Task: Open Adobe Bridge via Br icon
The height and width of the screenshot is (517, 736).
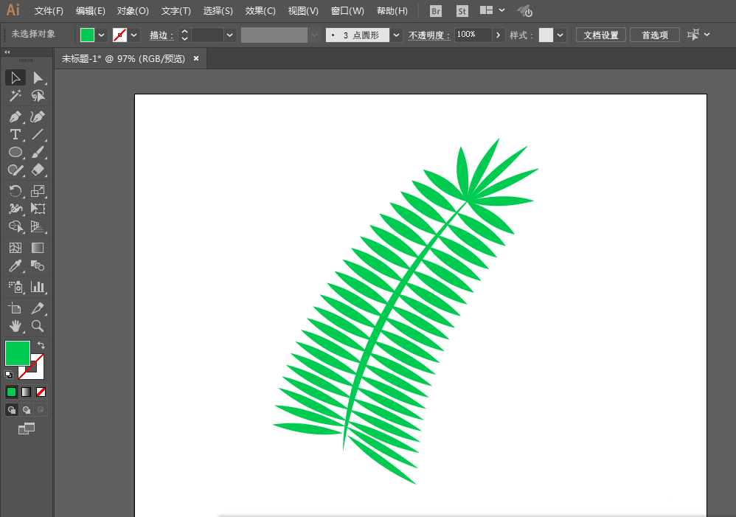Action: tap(436, 11)
